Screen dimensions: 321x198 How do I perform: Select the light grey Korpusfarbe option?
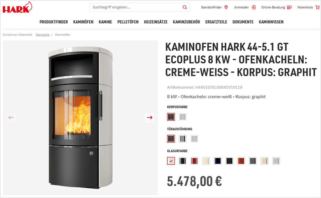click(183, 117)
